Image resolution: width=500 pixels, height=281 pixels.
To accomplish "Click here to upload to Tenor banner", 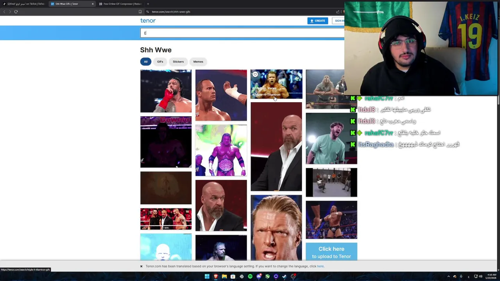I will tap(331, 252).
